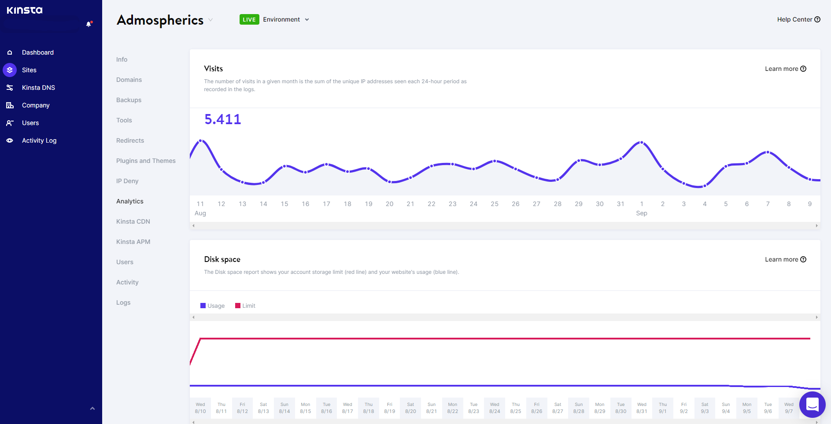The width and height of the screenshot is (831, 424).
Task: Select the Backups tab
Action: pyautogui.click(x=129, y=100)
